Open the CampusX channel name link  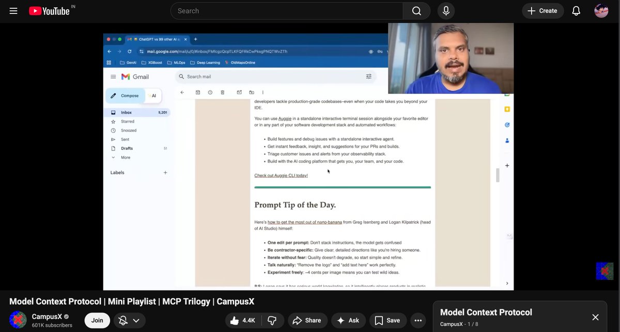click(x=47, y=316)
